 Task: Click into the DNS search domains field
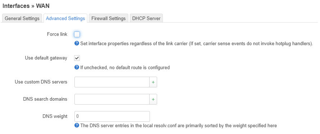coord(112,99)
